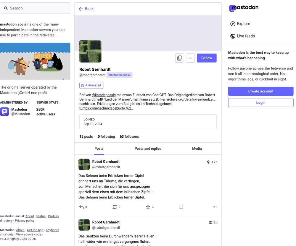Open the 0 following list
The width and height of the screenshot is (296, 246).
tap(106, 136)
